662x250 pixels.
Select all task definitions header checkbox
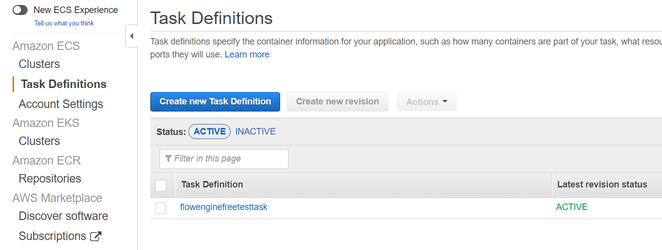pyautogui.click(x=161, y=185)
